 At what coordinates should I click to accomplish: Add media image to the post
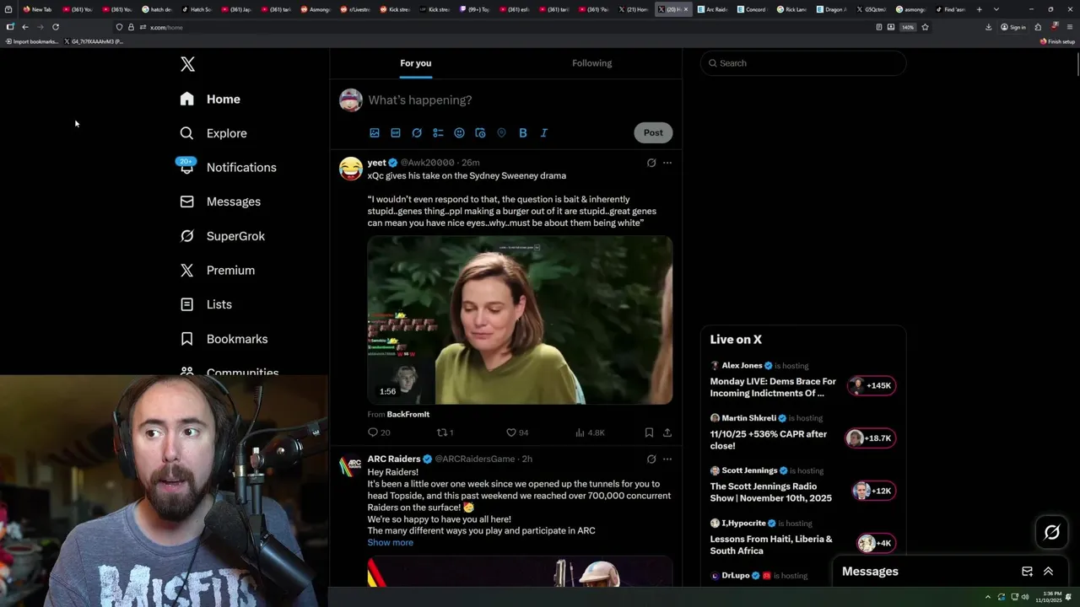pyautogui.click(x=375, y=132)
